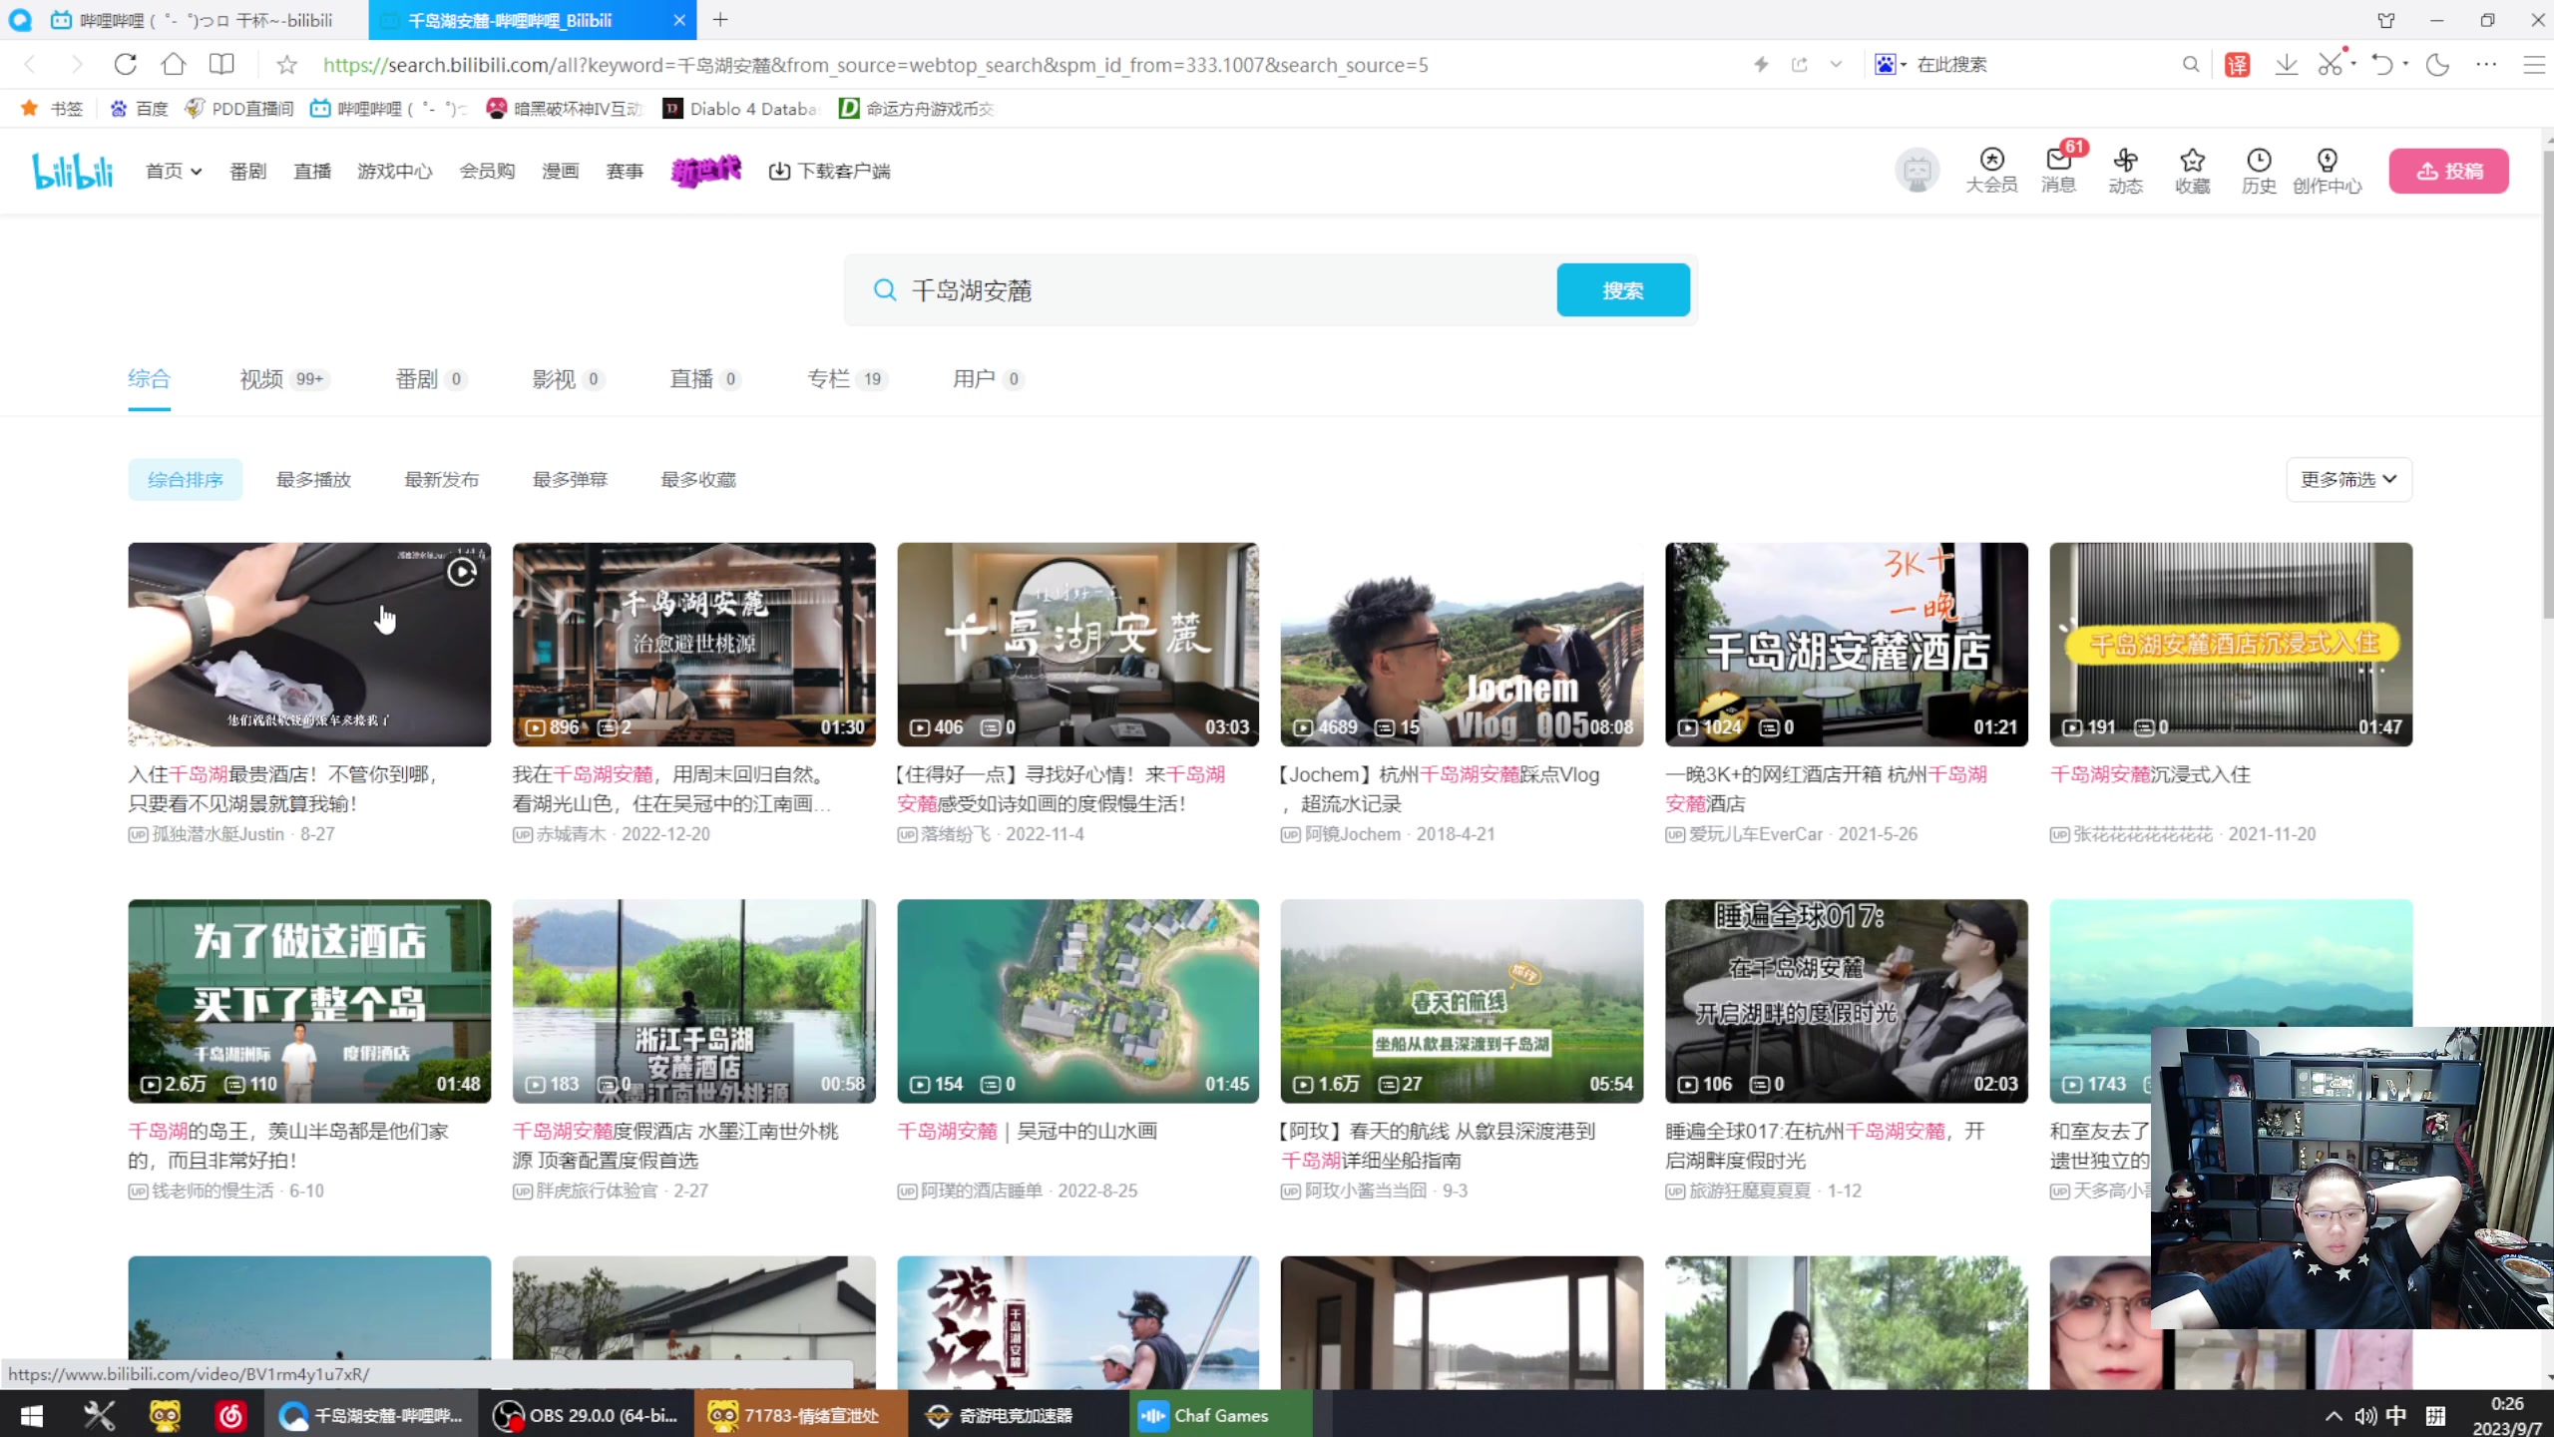This screenshot has height=1437, width=2554.
Task: Click the pink 投稿 upload button
Action: pos(2449,171)
